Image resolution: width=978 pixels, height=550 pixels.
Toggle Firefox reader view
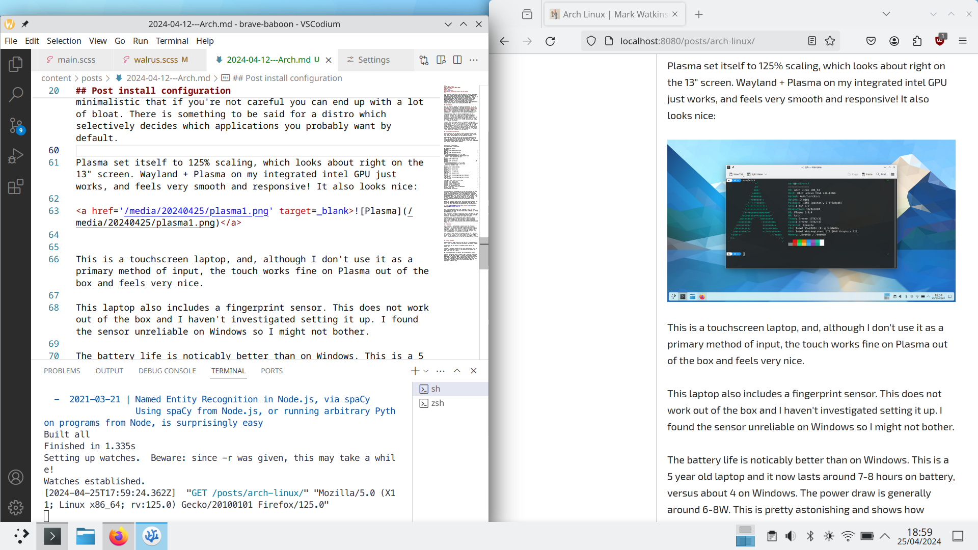812,41
